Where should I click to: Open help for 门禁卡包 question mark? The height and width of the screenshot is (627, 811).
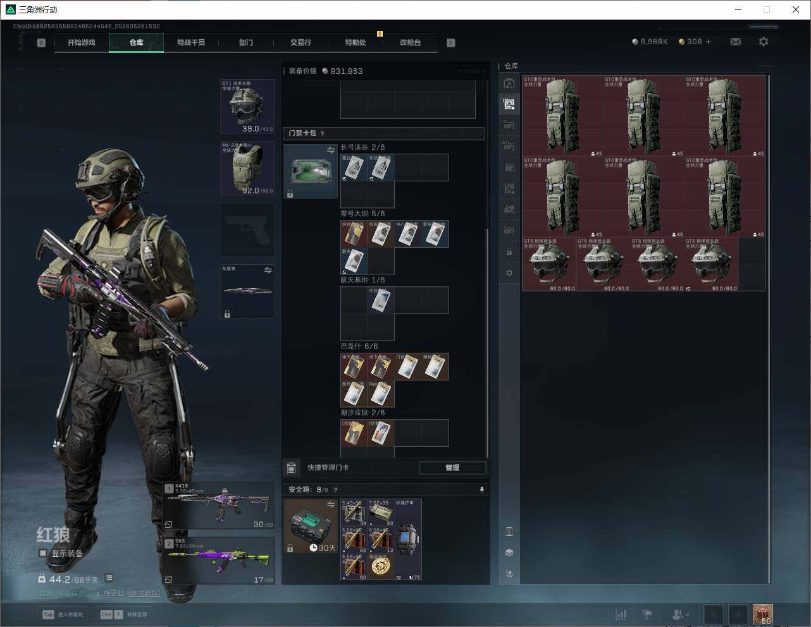pyautogui.click(x=323, y=133)
